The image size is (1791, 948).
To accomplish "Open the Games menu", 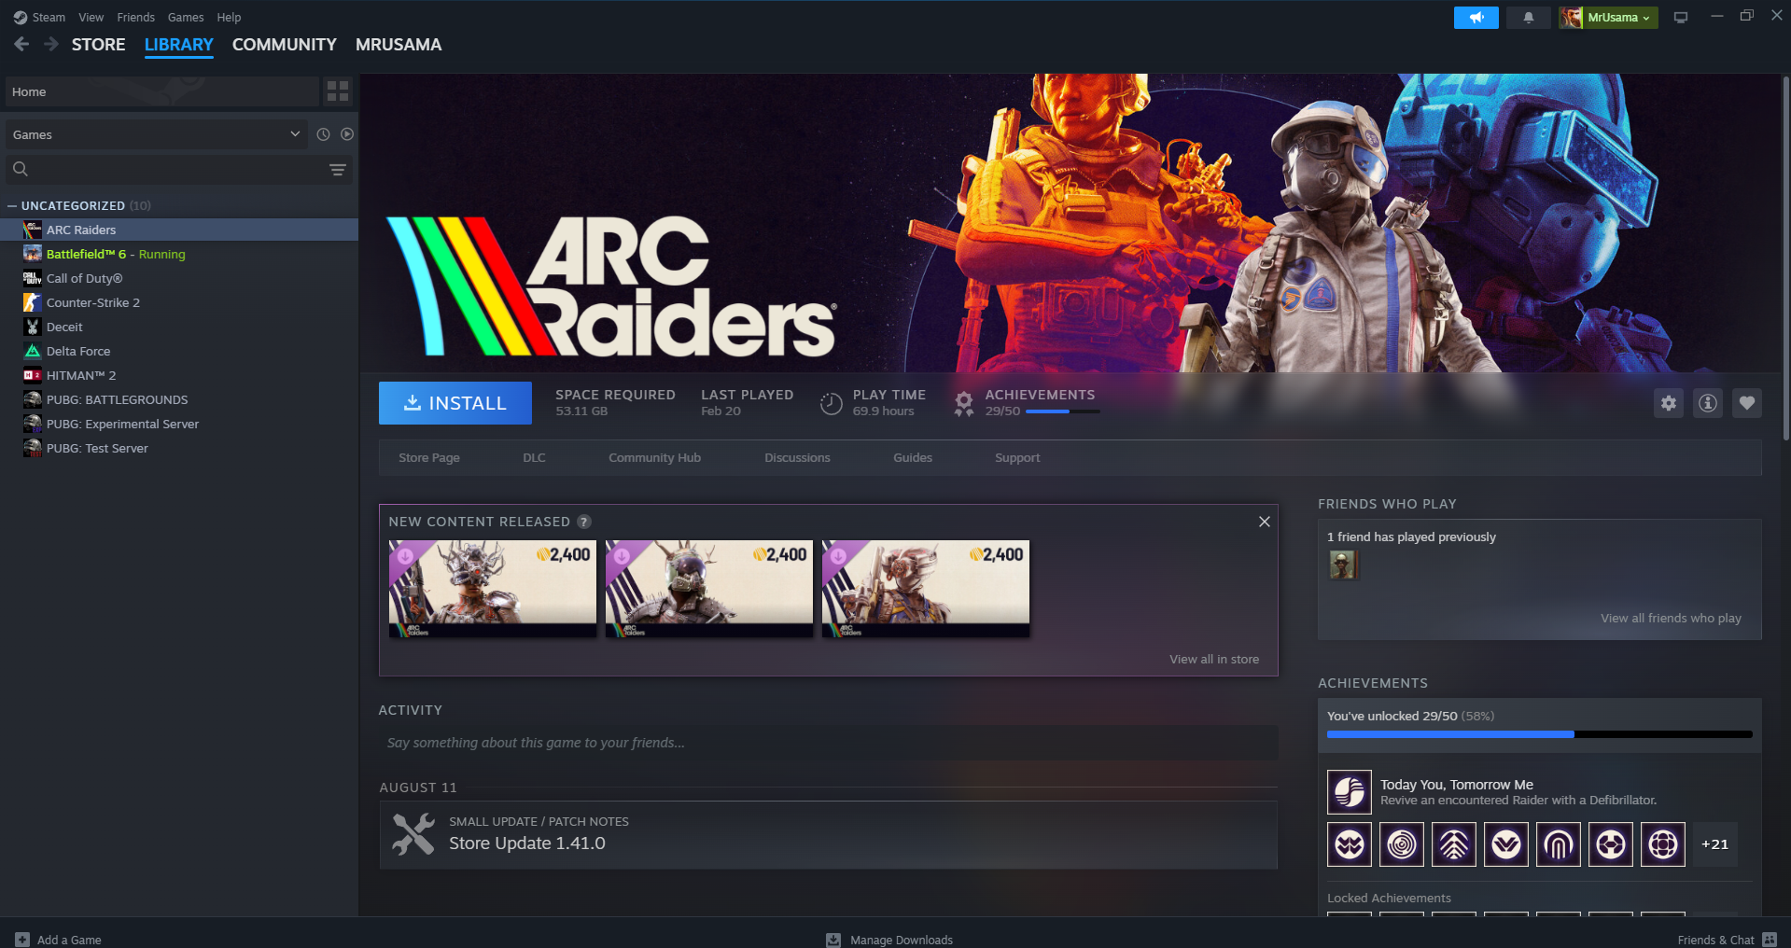I will pyautogui.click(x=186, y=17).
